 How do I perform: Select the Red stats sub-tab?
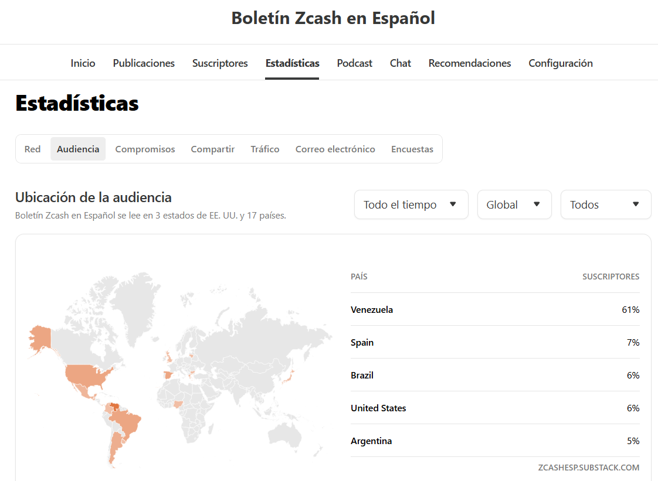coord(32,149)
